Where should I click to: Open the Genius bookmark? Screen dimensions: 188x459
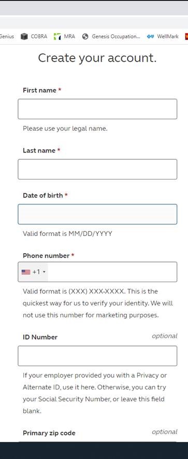pos(7,37)
